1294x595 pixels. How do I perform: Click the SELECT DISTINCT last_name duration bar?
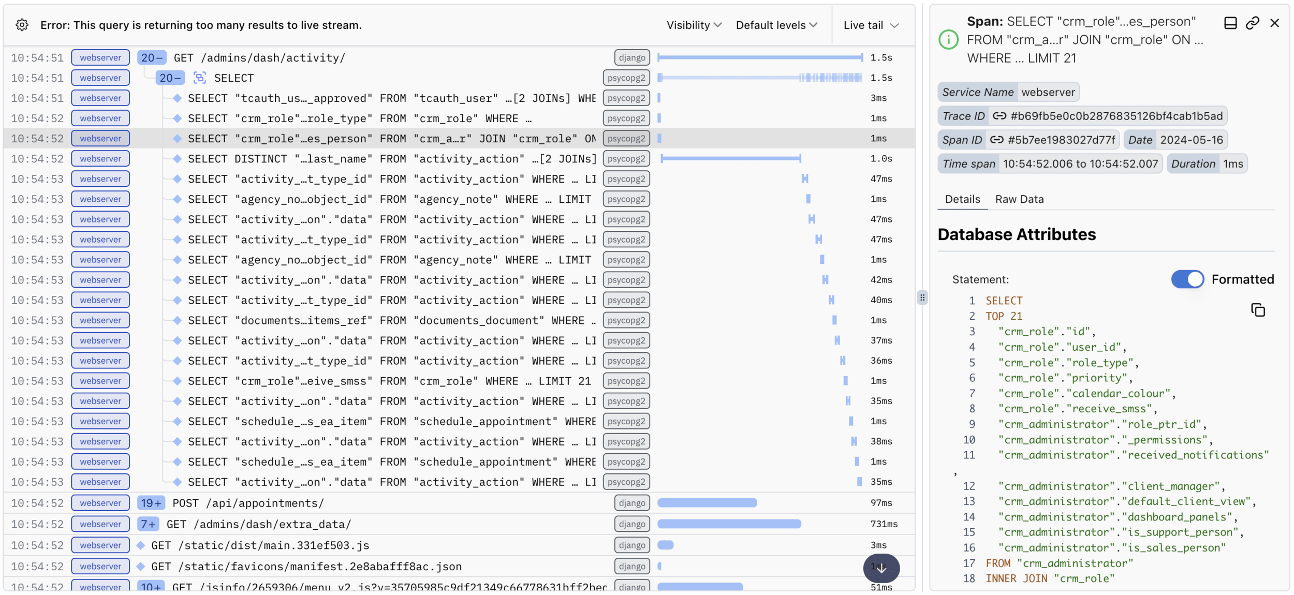(730, 158)
